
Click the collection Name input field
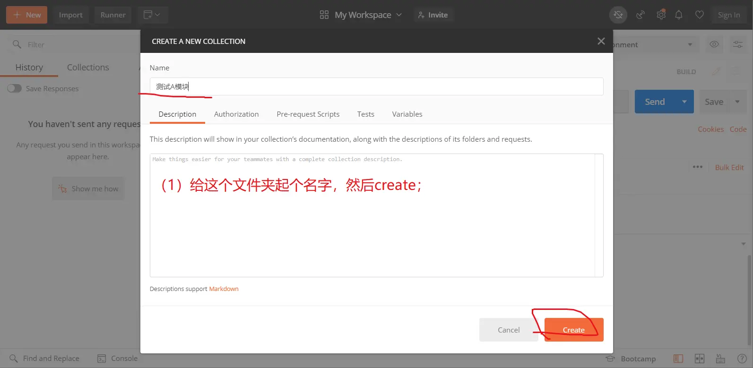click(x=376, y=86)
